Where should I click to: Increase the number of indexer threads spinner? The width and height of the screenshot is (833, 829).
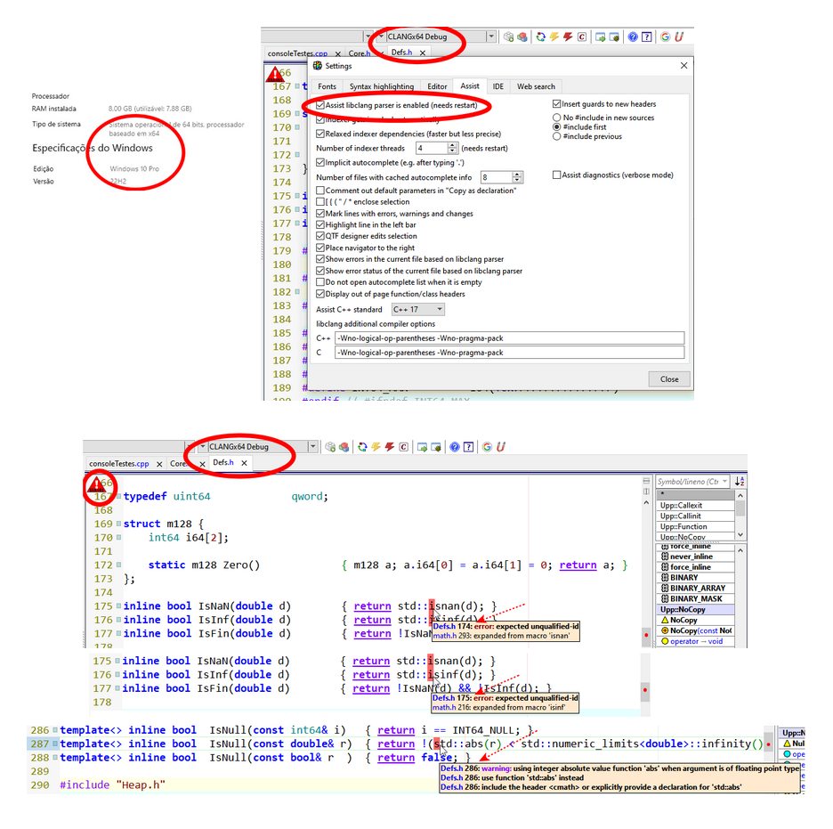(454, 145)
